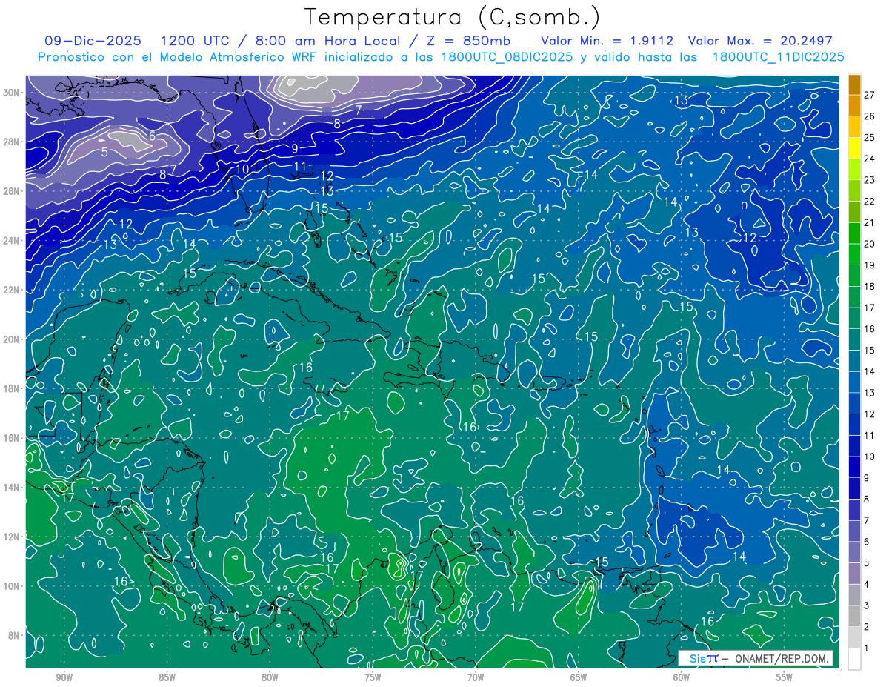Pick the brownish-orange top color bar segment near 27
889x687 pixels.
(854, 84)
